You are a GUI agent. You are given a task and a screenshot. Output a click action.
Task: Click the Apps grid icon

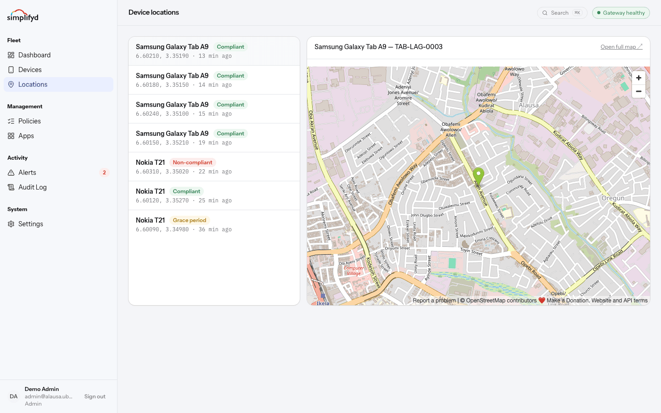(11, 136)
